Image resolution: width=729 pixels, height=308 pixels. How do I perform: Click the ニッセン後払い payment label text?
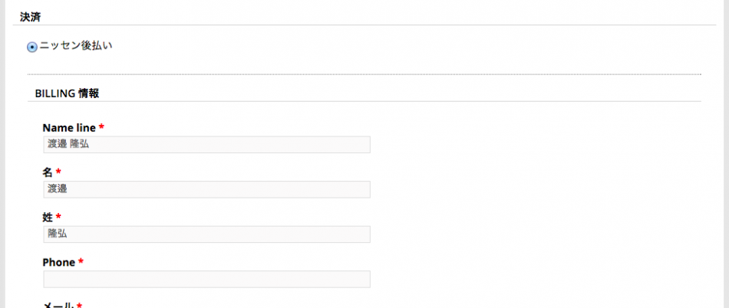tap(75, 46)
